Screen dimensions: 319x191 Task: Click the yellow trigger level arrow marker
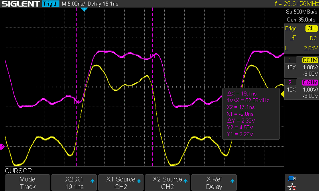coord(282,94)
